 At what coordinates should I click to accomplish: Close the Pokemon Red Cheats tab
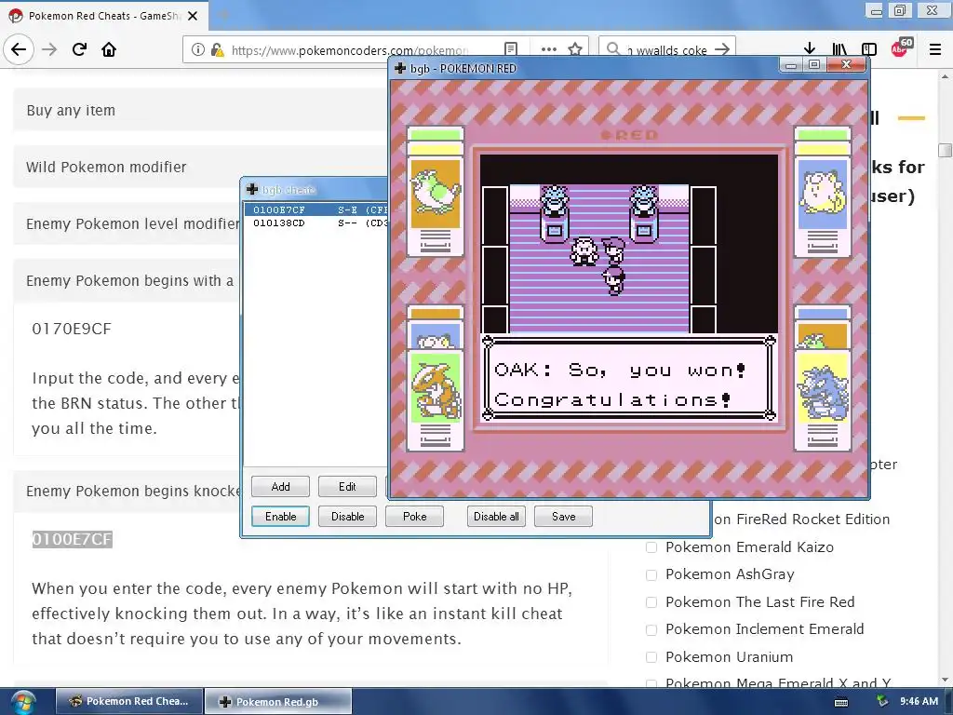(193, 16)
